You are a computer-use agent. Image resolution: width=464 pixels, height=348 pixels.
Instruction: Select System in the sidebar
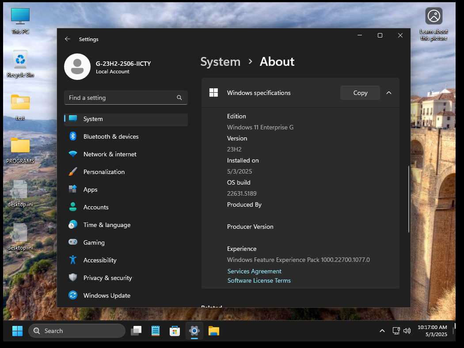click(93, 119)
